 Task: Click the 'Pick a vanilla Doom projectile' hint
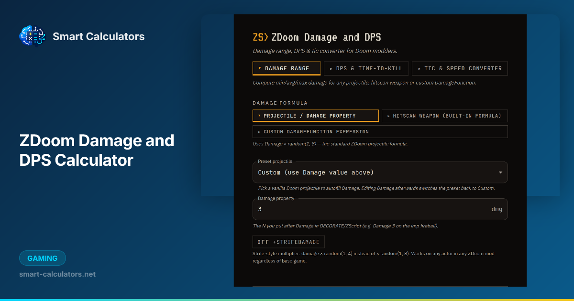pyautogui.click(x=376, y=188)
